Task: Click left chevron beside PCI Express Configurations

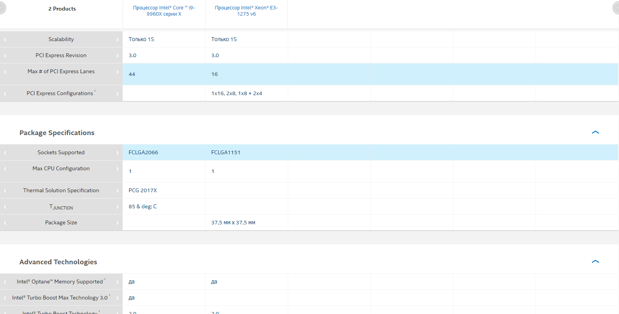Action: coord(5,94)
